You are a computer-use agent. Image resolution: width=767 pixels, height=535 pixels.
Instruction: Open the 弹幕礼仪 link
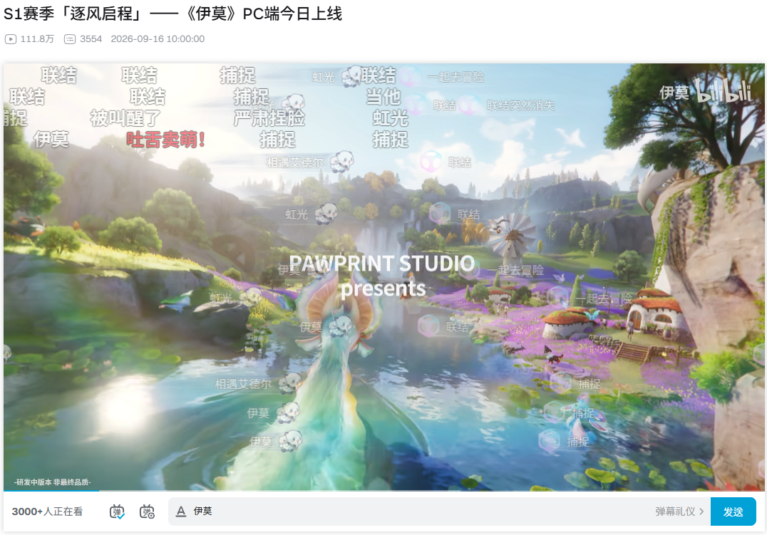[x=679, y=511]
